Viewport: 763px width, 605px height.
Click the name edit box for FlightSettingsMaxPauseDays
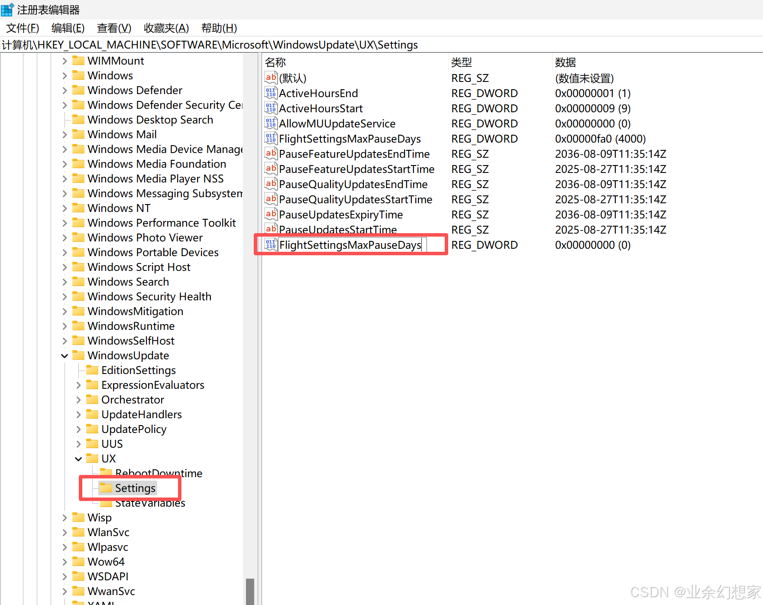click(x=352, y=245)
